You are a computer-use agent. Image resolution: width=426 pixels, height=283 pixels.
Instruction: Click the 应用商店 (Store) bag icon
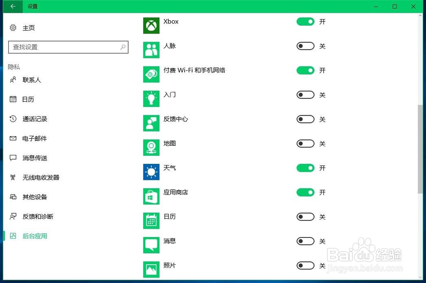(151, 196)
